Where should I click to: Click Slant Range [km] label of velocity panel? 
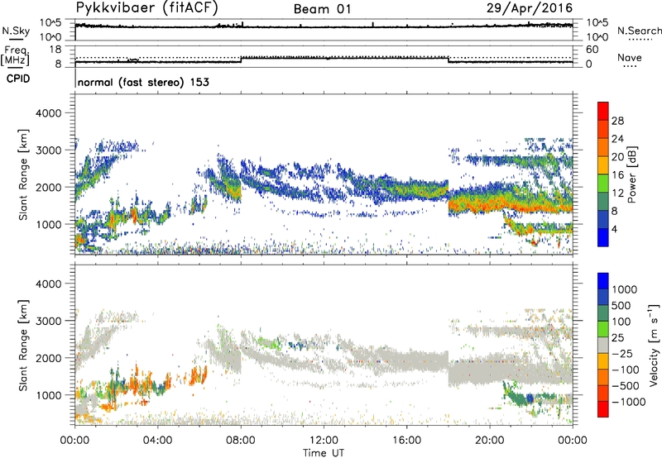23,346
